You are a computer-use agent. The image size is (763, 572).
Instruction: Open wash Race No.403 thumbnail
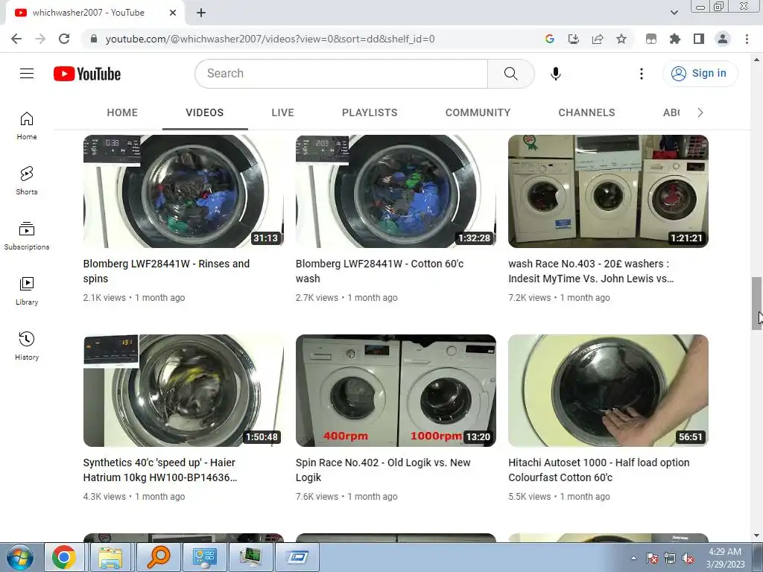(x=608, y=191)
